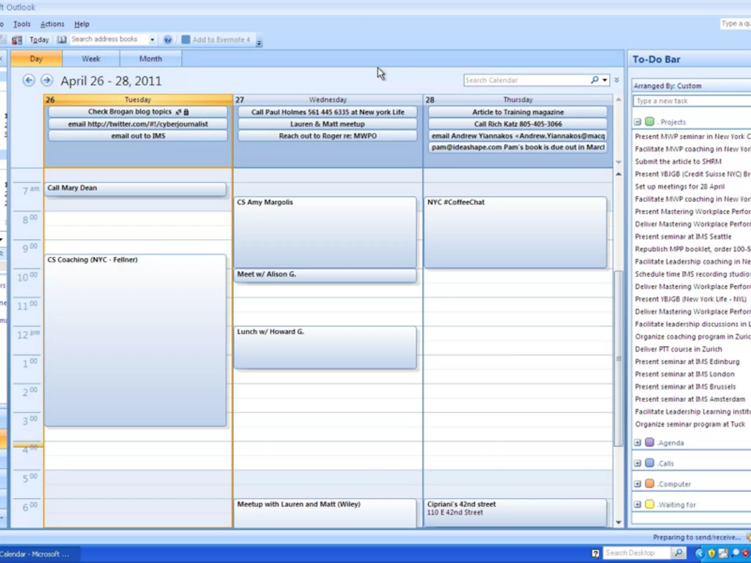Open the address book icon
This screenshot has width=751, height=563.
point(62,40)
